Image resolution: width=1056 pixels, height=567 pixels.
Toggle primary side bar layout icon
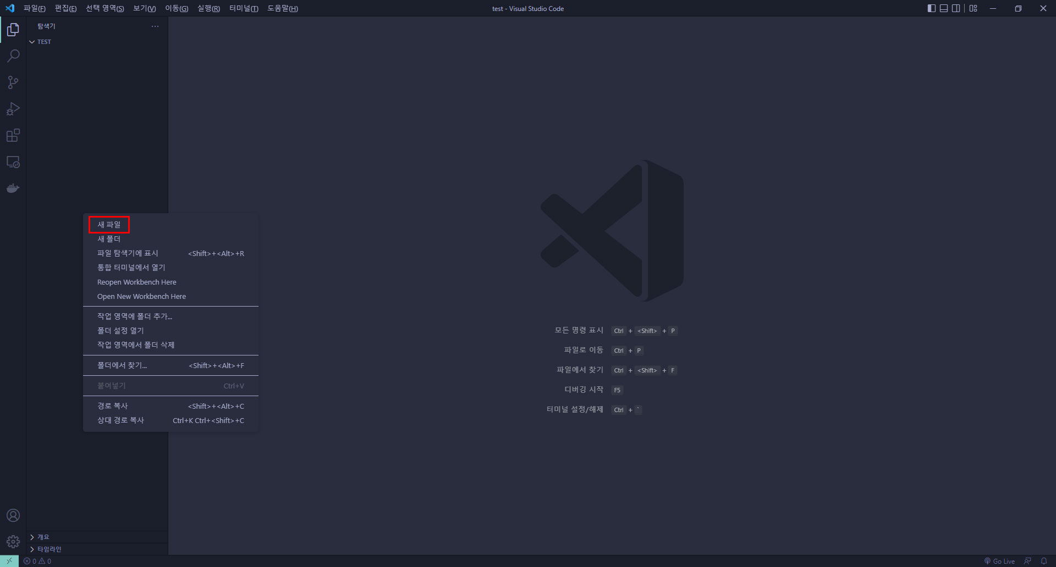pyautogui.click(x=931, y=8)
